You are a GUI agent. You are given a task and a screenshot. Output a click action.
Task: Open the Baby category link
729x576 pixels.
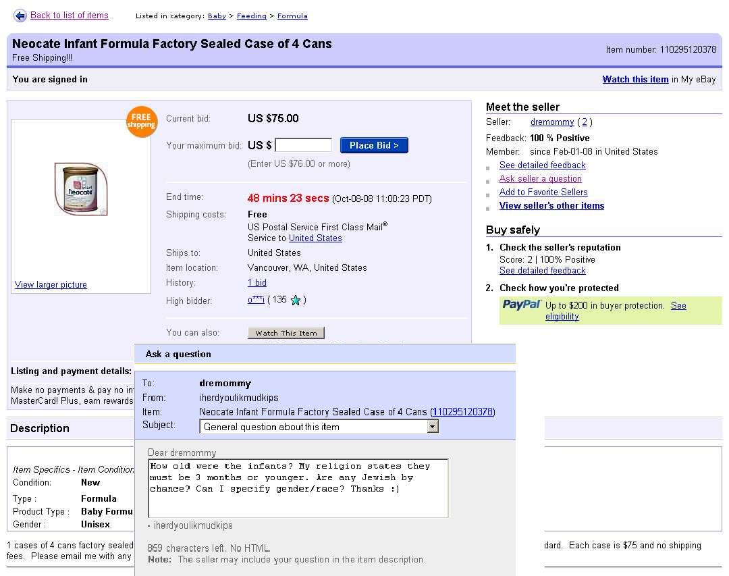(x=217, y=16)
